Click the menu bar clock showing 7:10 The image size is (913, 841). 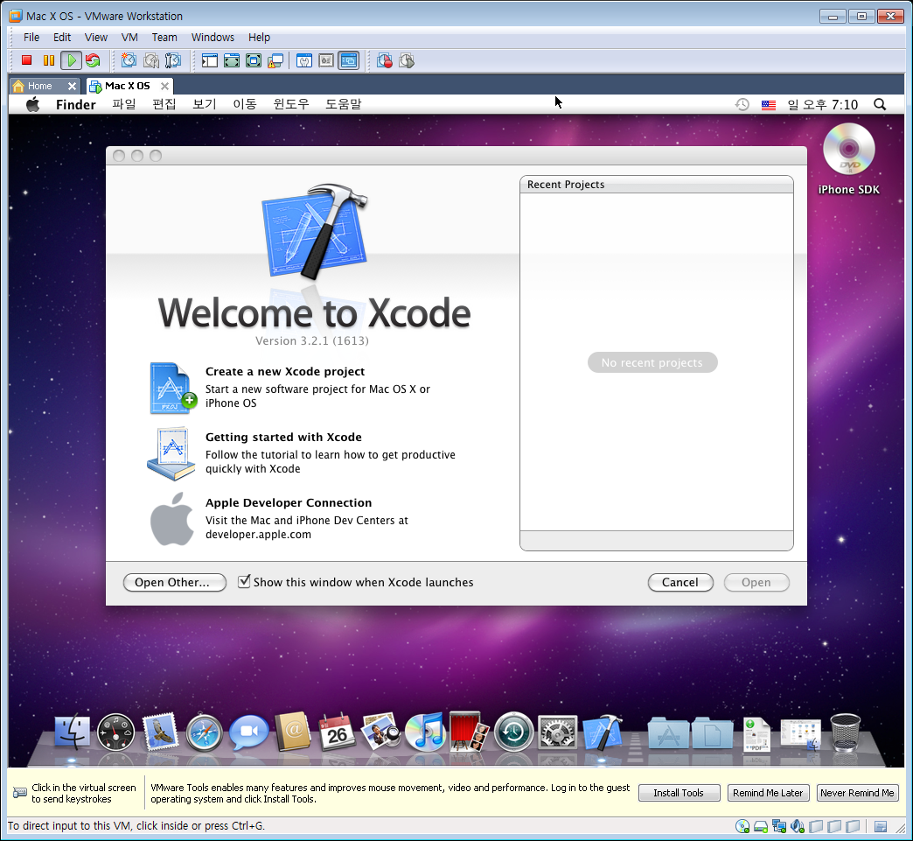pyautogui.click(x=823, y=104)
